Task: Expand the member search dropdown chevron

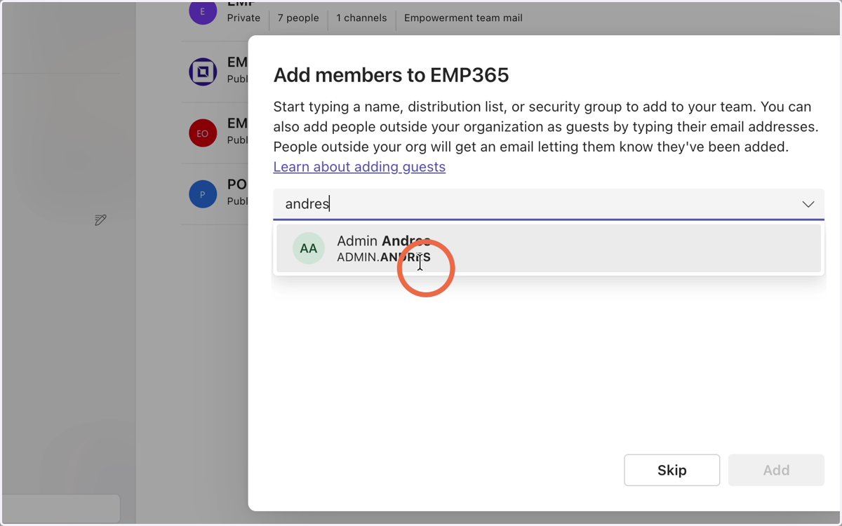Action: 808,204
